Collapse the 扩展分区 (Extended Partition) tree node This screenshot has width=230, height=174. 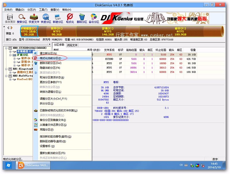(x=10, y=55)
